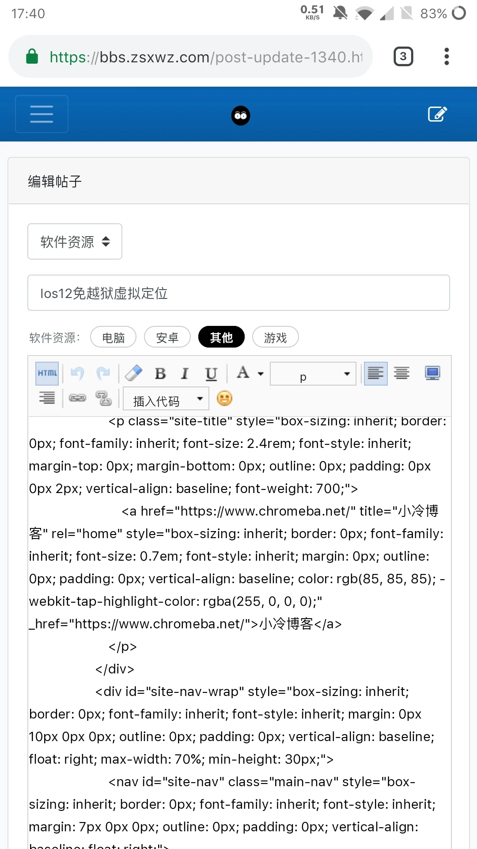This screenshot has width=477, height=849.
Task: Select the 电脑 tag
Action: [x=113, y=337]
